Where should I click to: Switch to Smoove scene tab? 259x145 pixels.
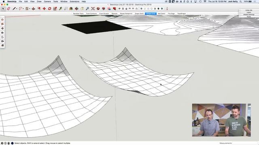click(114, 13)
